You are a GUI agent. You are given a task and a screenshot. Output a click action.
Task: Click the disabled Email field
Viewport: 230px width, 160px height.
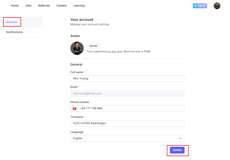click(127, 93)
